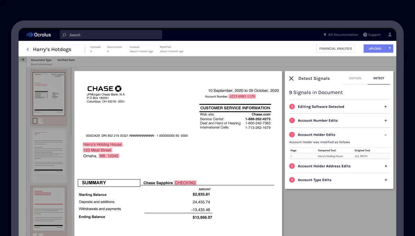This screenshot has width=415, height=236.
Task: Select the second page thumbnail
Action: coord(49,153)
